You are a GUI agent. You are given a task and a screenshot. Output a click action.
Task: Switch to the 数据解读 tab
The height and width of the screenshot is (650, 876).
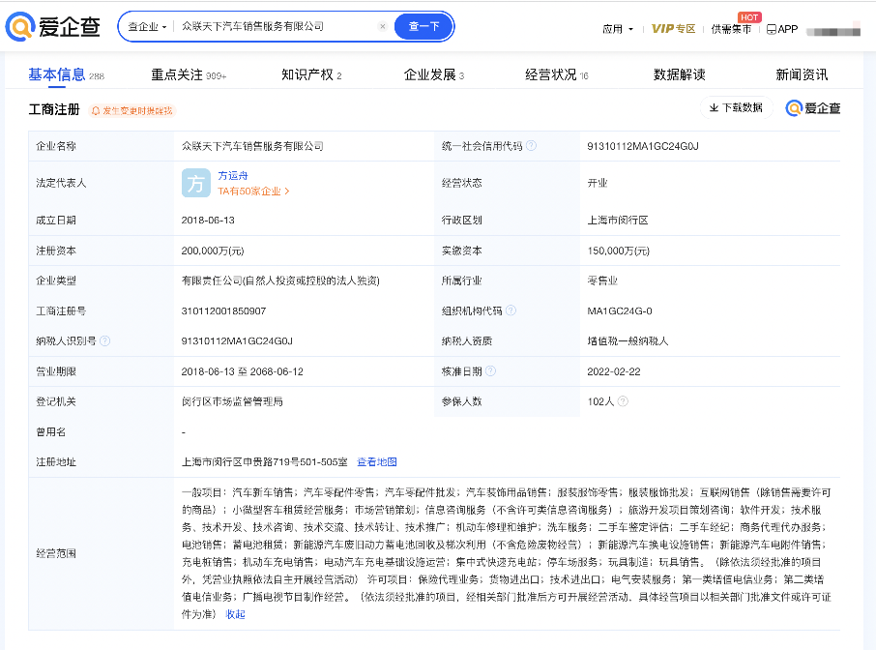pyautogui.click(x=680, y=74)
